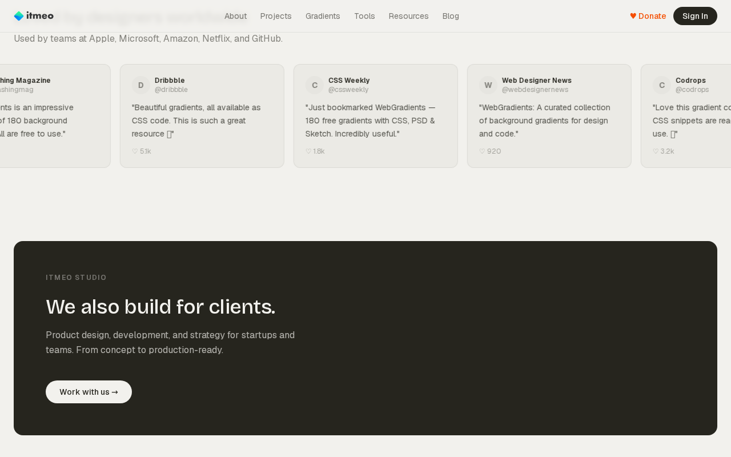This screenshot has height=457, width=731.
Task: Click the "WebGradients: A curated collection" quote
Action: (x=545, y=121)
